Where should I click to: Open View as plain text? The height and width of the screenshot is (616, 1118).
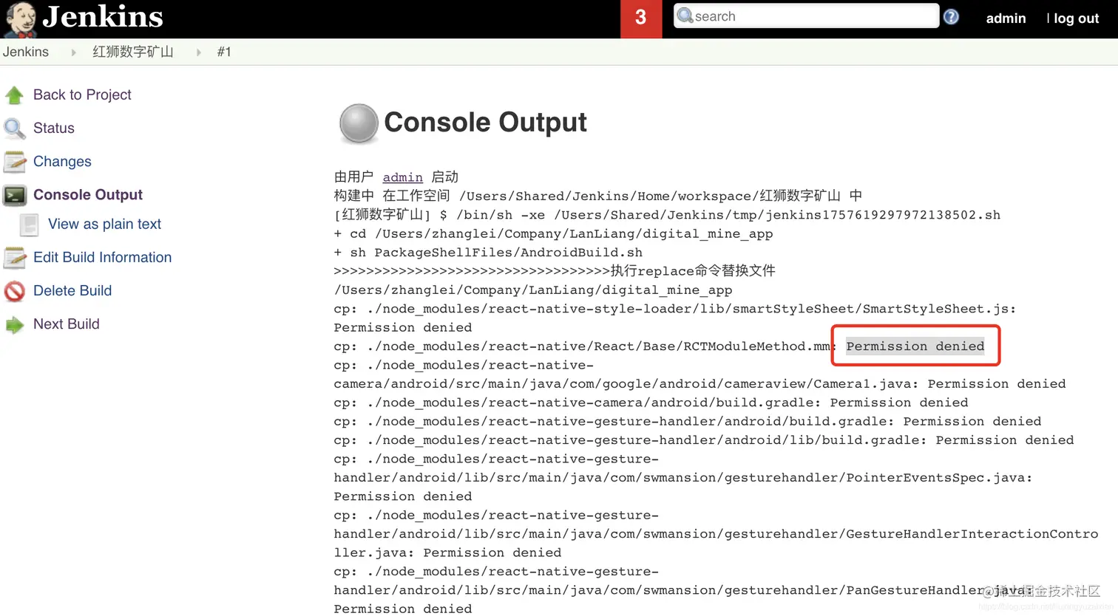104,224
